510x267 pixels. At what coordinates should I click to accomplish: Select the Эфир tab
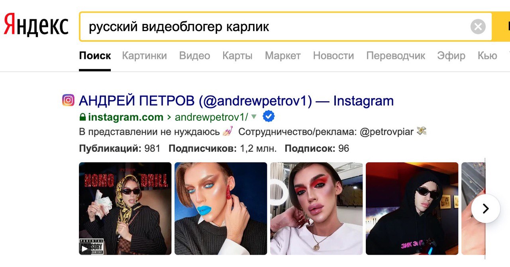point(451,55)
